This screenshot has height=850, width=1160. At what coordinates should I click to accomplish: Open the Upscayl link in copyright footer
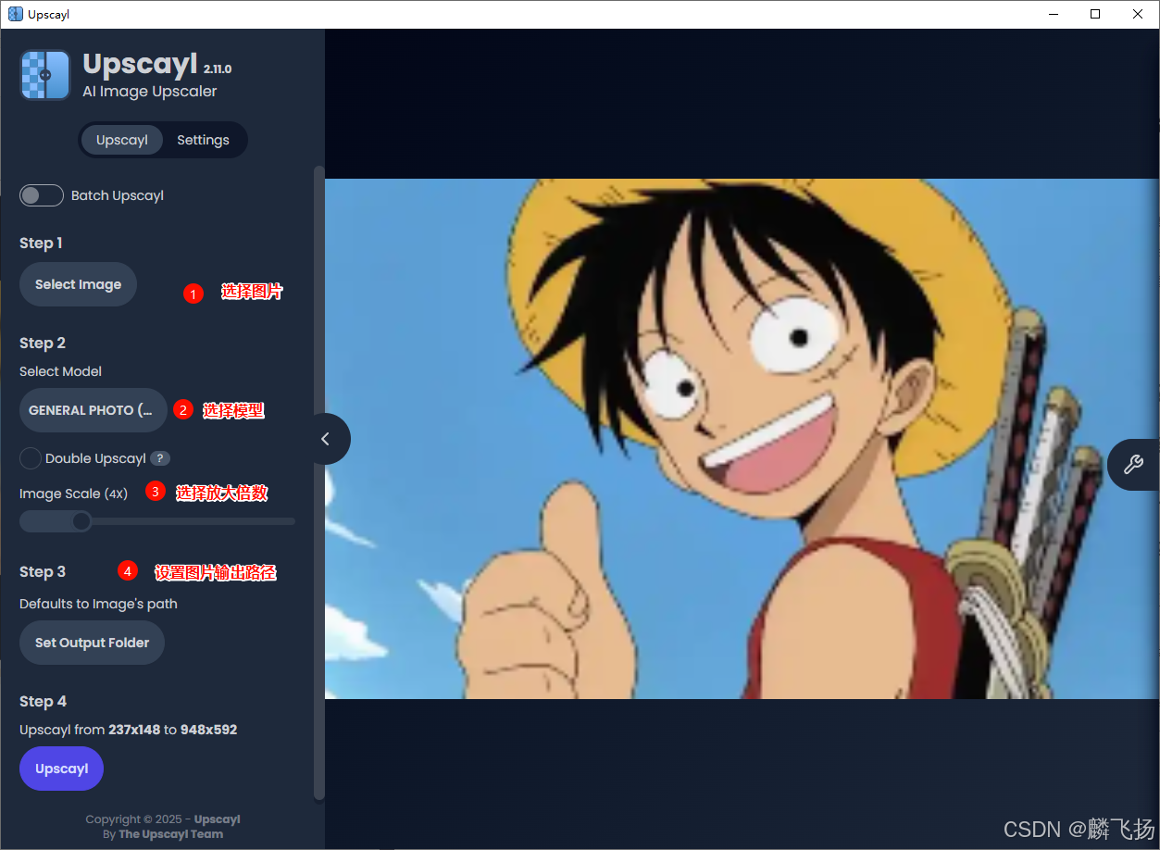217,819
